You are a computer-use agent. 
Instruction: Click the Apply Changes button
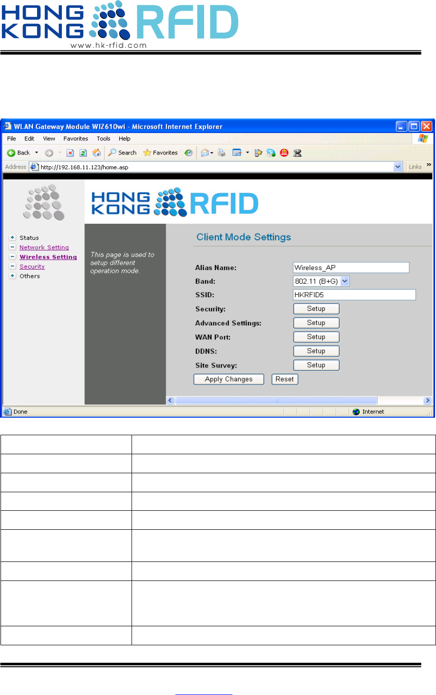[229, 379]
